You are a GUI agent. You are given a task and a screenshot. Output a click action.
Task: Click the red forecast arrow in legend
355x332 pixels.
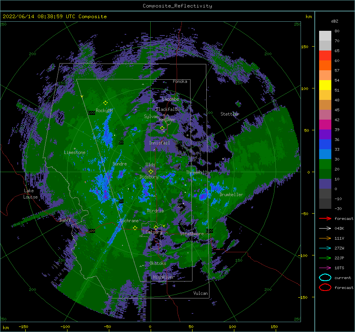tap(325, 218)
